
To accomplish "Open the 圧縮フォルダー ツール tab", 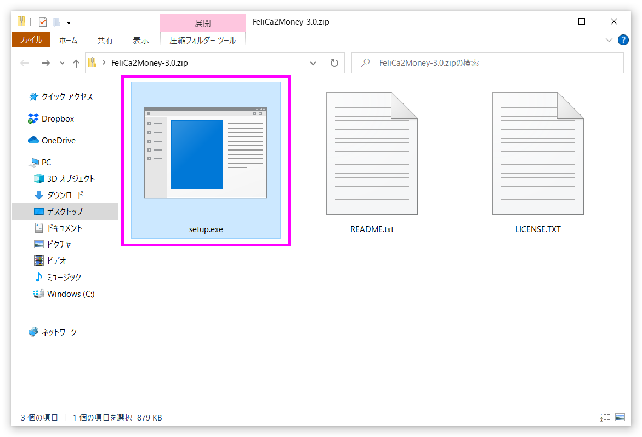I will point(202,40).
